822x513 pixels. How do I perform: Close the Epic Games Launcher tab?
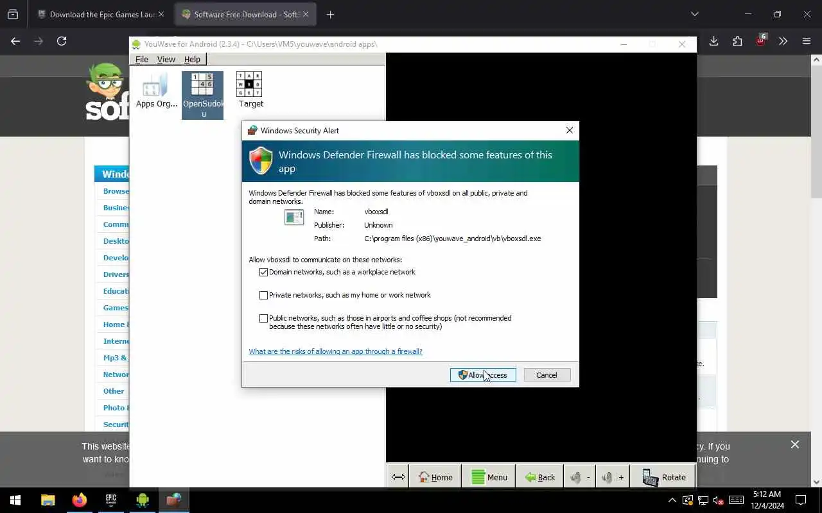coord(161,14)
